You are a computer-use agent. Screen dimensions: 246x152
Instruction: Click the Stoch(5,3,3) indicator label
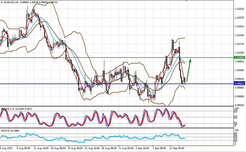click(8, 109)
